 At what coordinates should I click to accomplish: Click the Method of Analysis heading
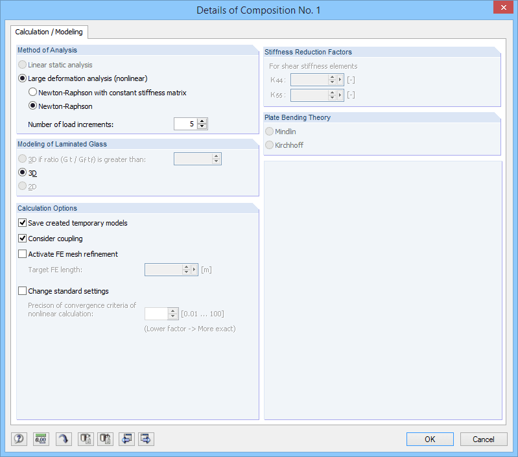[47, 50]
